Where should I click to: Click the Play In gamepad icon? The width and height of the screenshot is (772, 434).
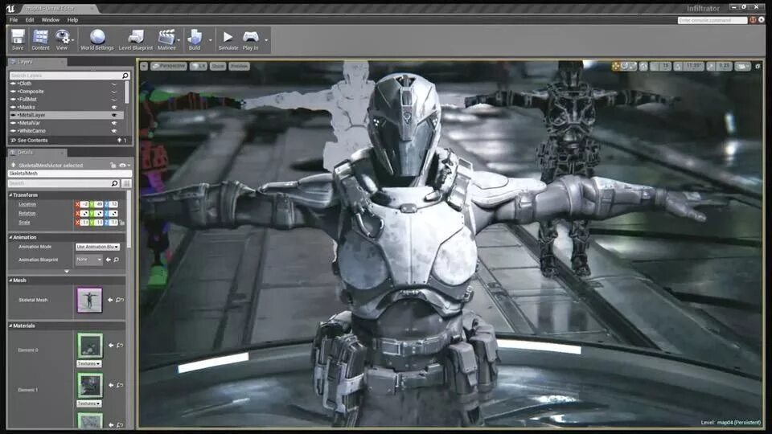(x=251, y=37)
